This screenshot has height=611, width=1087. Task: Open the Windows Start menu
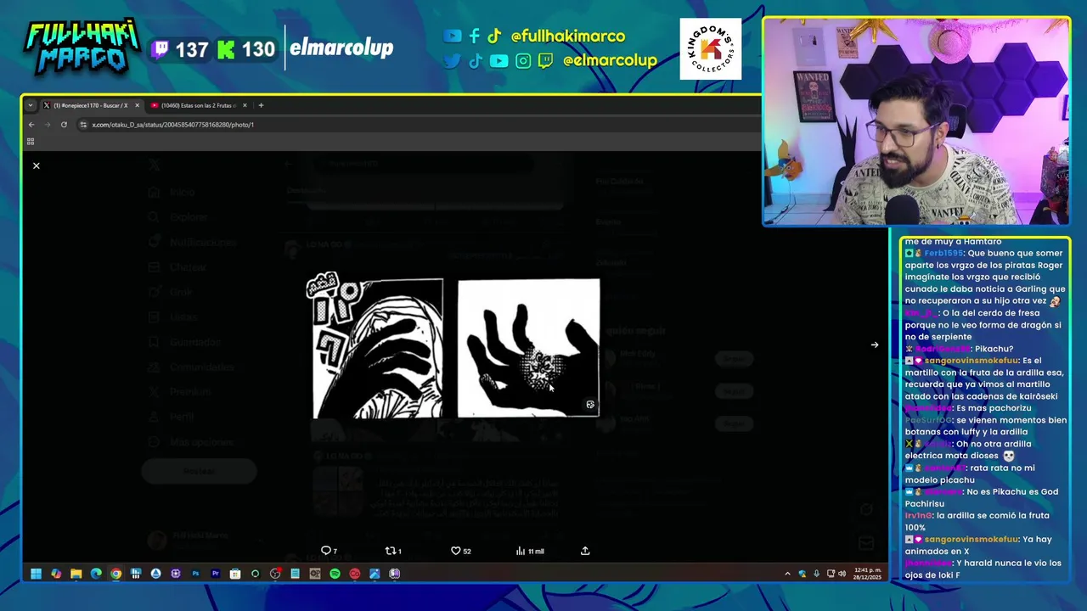pos(37,574)
